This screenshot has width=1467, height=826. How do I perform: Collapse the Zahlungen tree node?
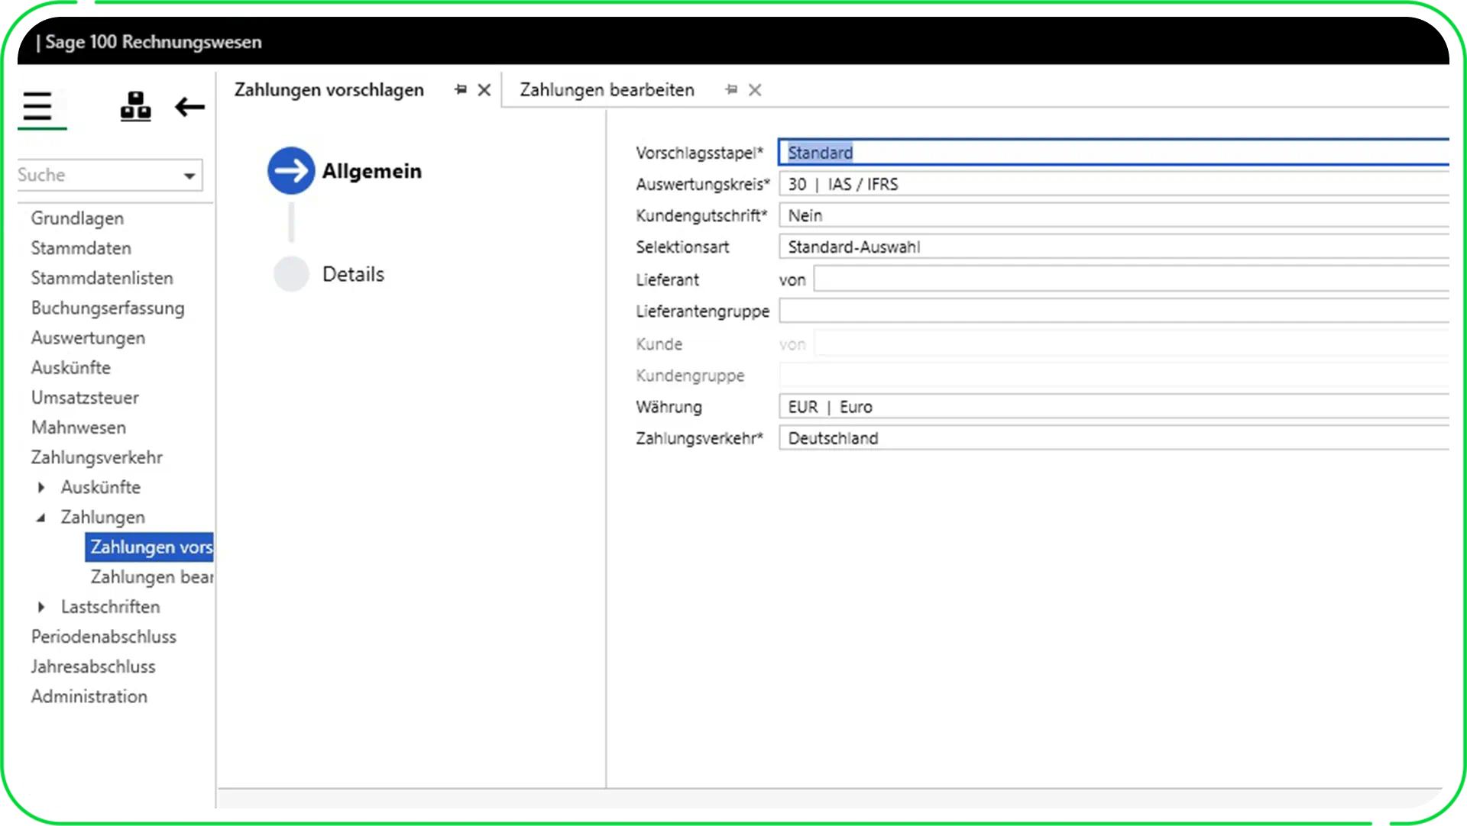41,518
